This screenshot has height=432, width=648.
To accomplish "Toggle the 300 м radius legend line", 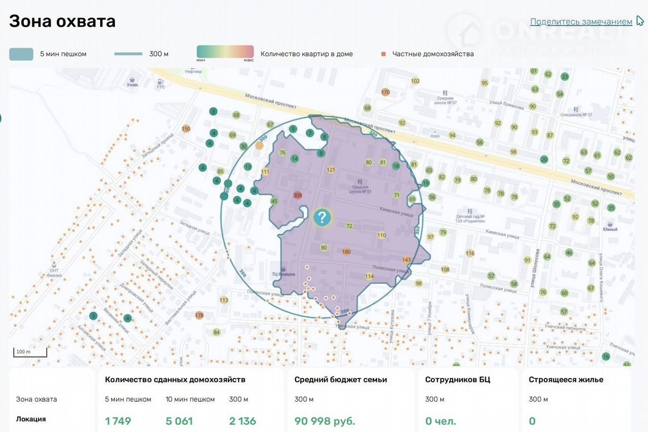I will click(128, 54).
